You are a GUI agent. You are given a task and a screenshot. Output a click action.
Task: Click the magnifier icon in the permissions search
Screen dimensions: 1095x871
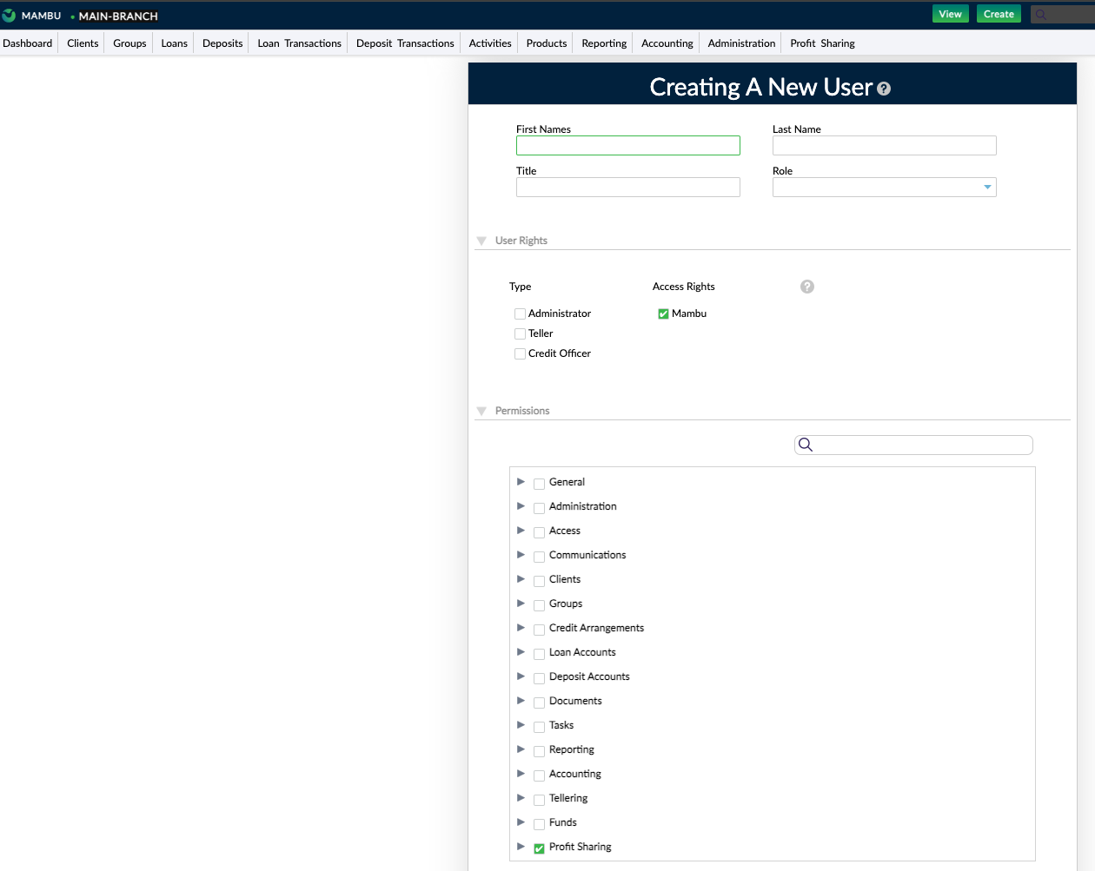click(x=805, y=444)
